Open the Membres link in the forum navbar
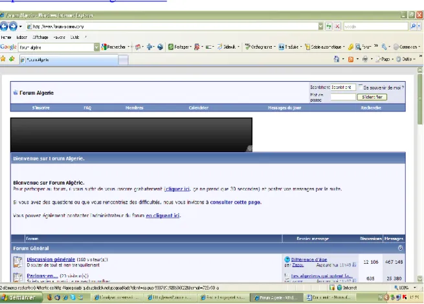The height and width of the screenshot is (304, 424). coord(135,108)
